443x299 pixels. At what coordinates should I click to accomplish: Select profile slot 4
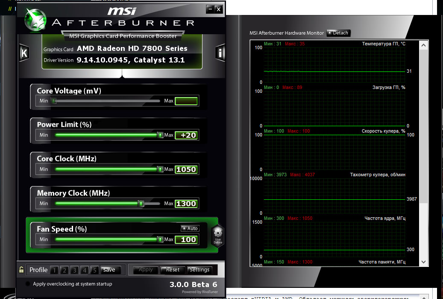pos(85,270)
